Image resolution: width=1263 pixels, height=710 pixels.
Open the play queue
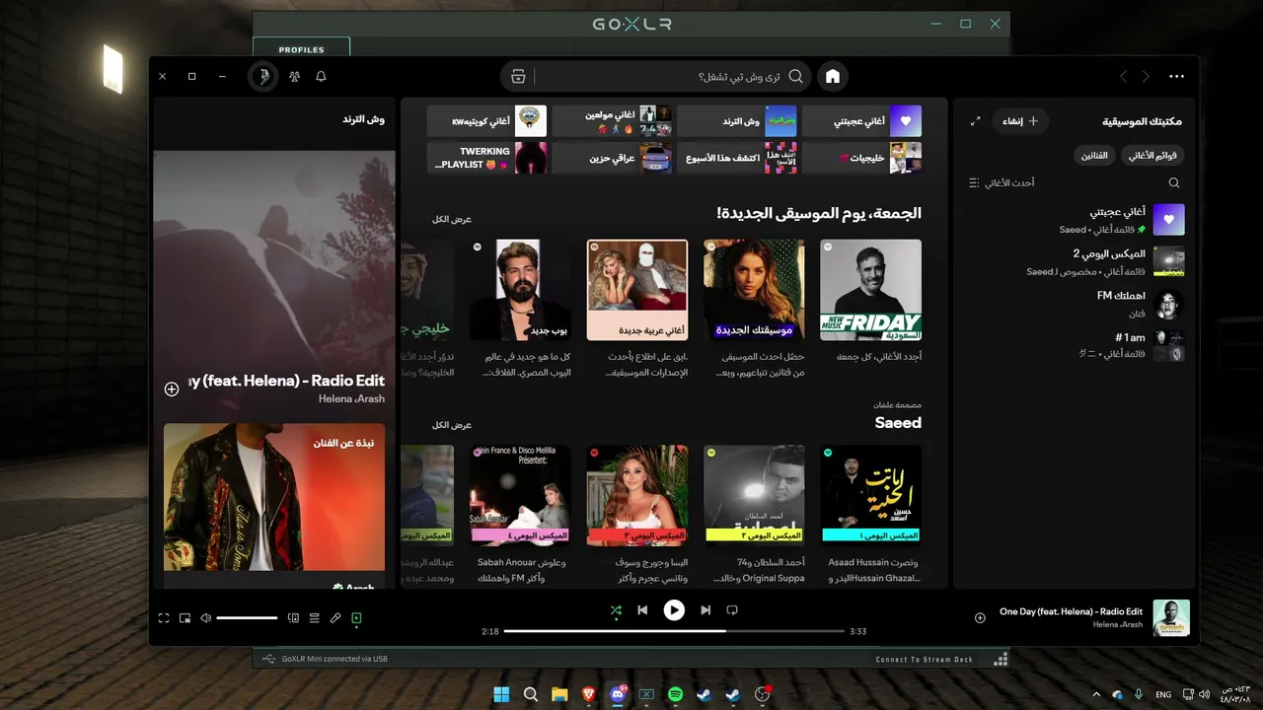tap(314, 618)
